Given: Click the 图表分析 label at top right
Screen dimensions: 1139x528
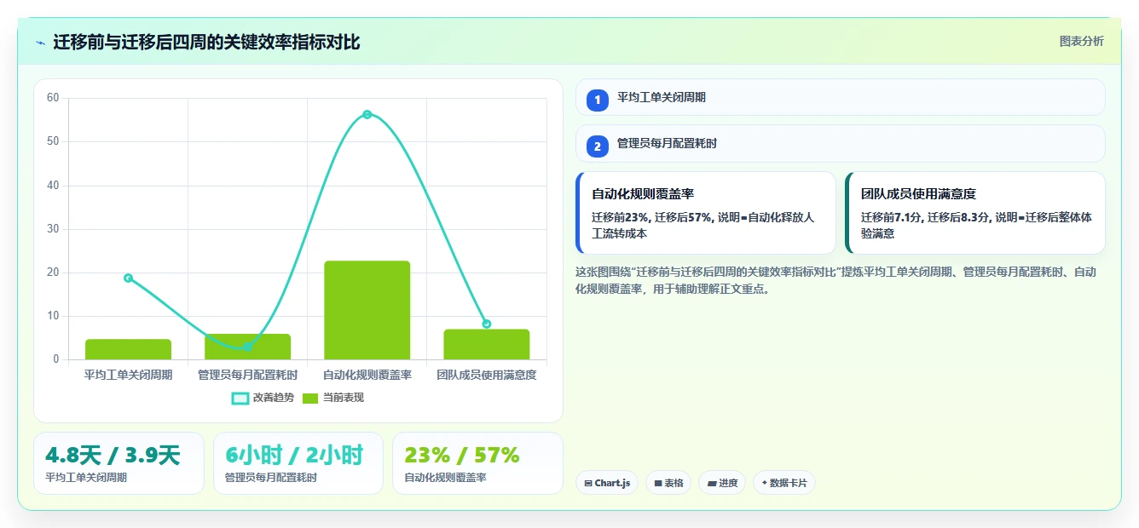Looking at the screenshot, I should point(1081,41).
